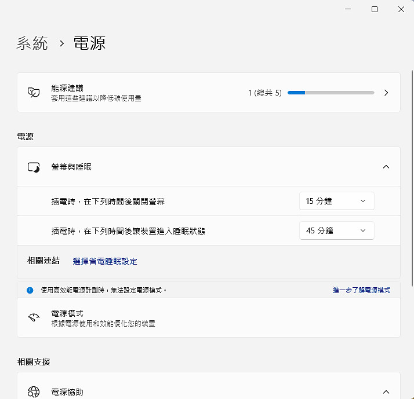Open the 15 分鐘 screen-off dropdown
The width and height of the screenshot is (414, 399).
click(x=337, y=201)
